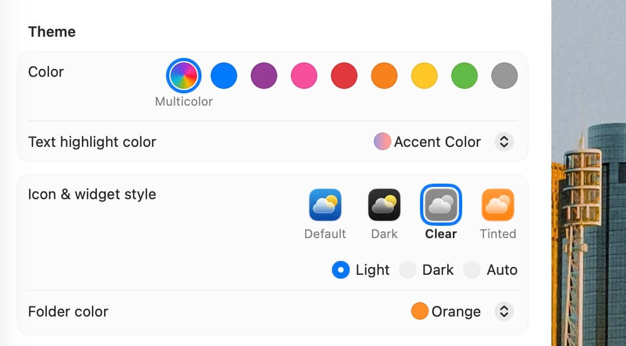Select the Dark radio button

[408, 270]
